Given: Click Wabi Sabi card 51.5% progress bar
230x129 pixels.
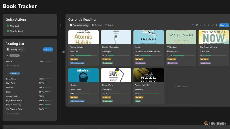Looking at the screenshot, I should 184,55.
